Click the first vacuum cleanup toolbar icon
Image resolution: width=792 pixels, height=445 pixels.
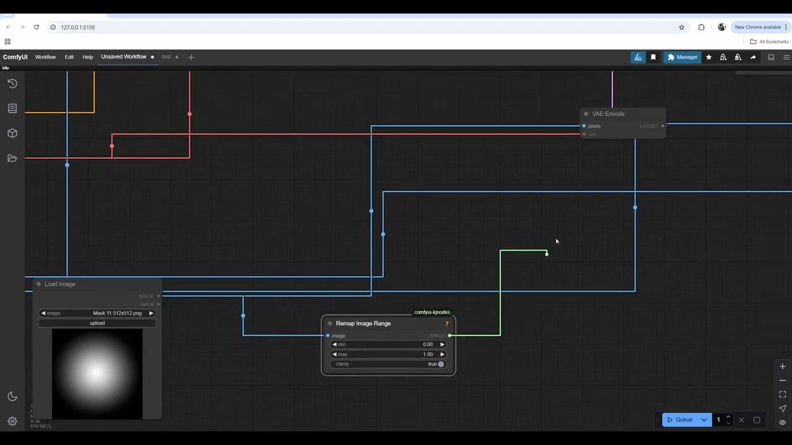723,57
